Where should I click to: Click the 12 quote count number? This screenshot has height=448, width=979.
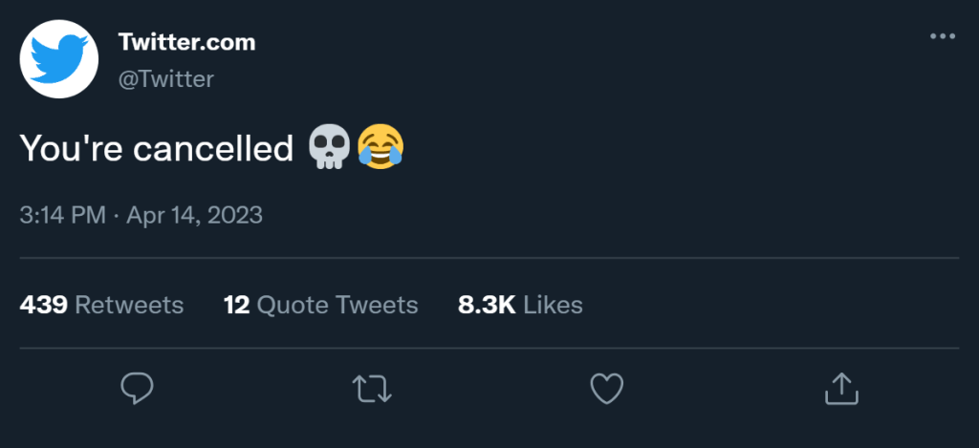236,305
